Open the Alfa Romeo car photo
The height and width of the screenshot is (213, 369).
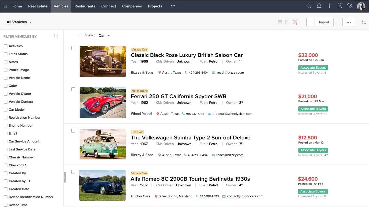pyautogui.click(x=102, y=185)
